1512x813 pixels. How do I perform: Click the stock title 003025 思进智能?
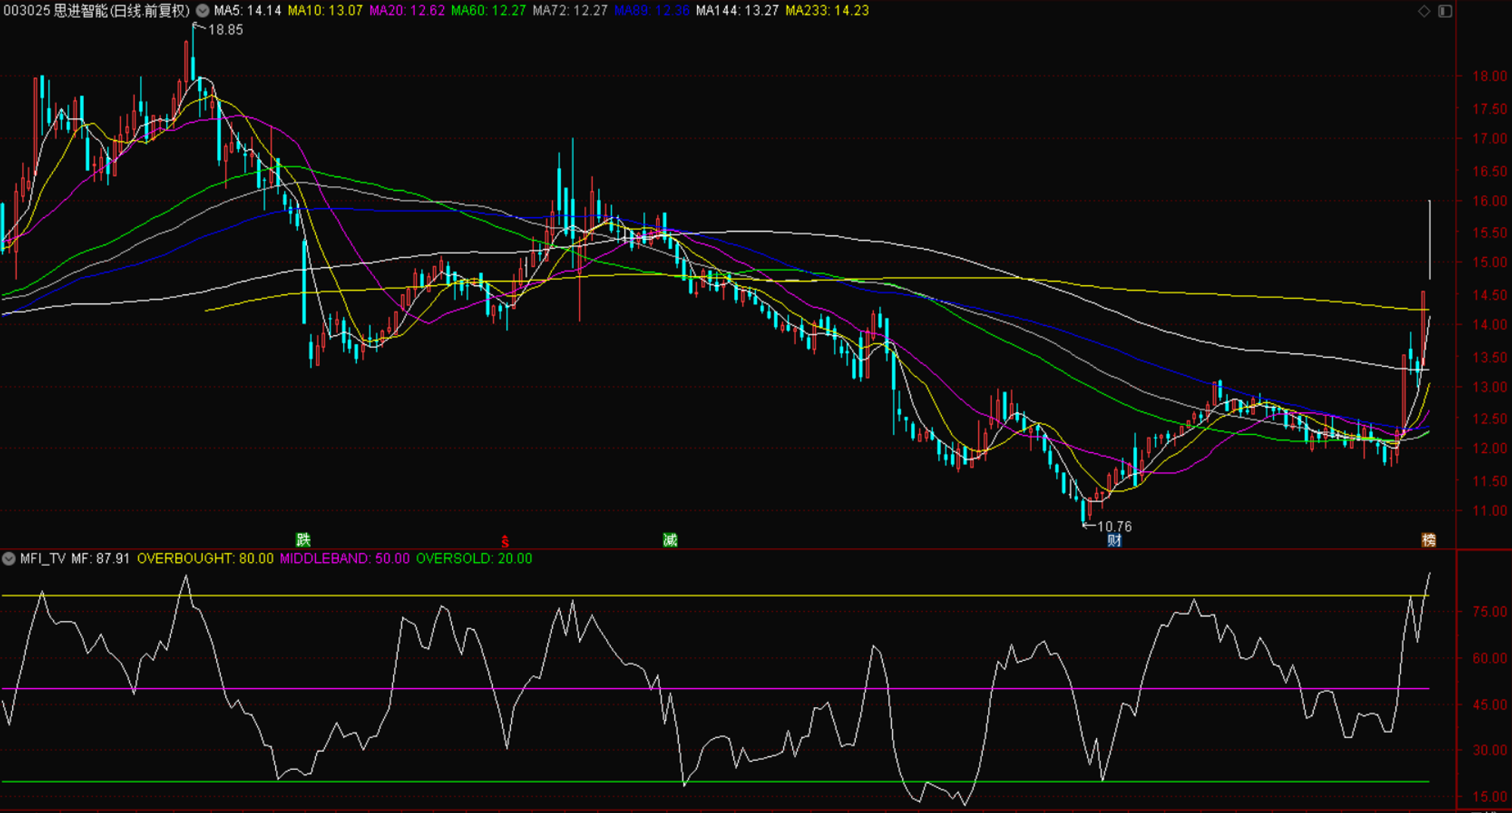coord(97,11)
